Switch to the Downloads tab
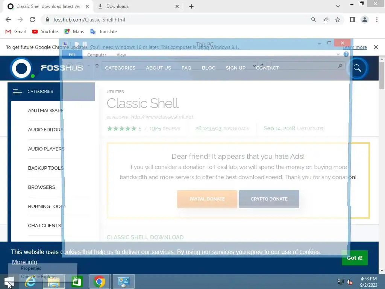This screenshot has width=385, height=289. pos(138,6)
